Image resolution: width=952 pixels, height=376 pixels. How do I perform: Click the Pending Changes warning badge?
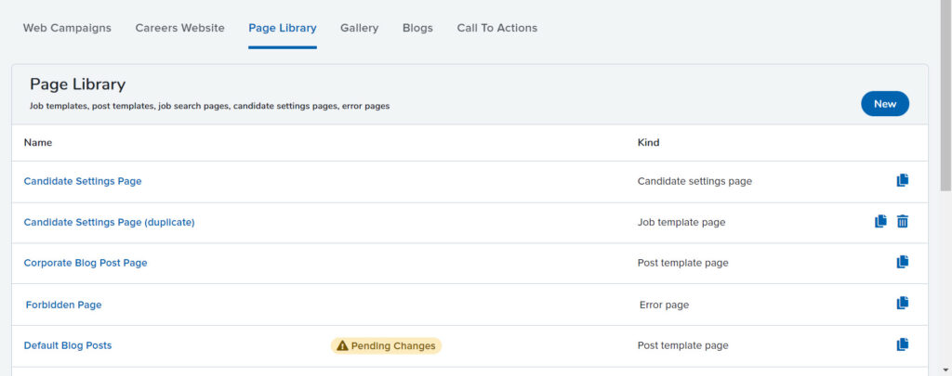[x=386, y=345]
